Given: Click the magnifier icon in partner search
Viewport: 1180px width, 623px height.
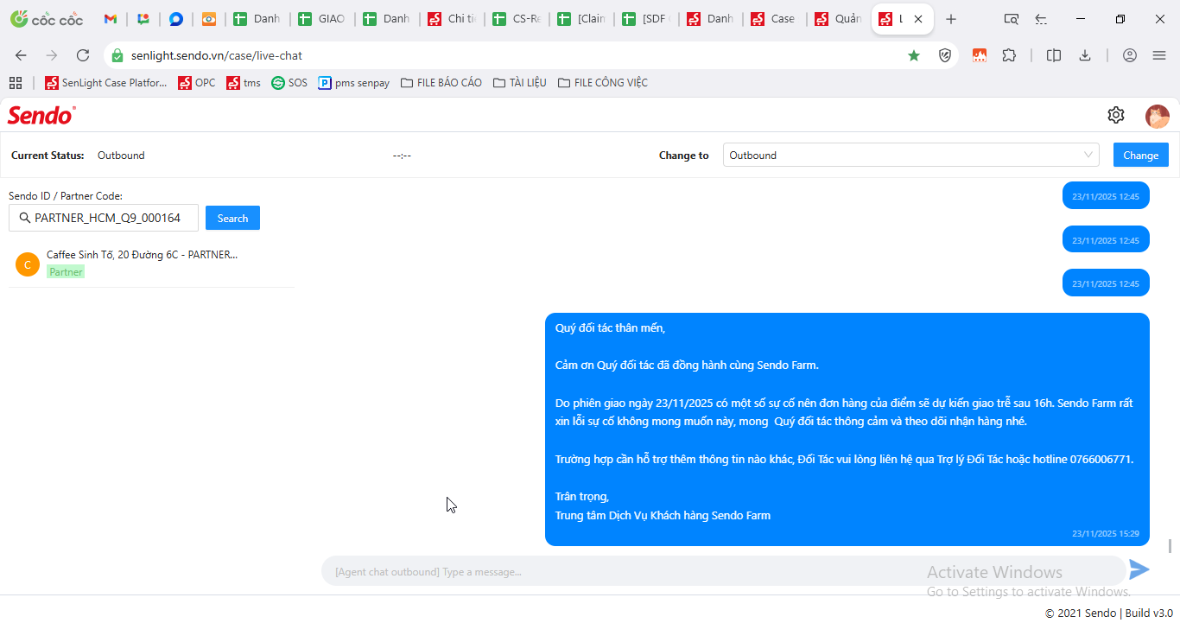Looking at the screenshot, I should click(25, 218).
